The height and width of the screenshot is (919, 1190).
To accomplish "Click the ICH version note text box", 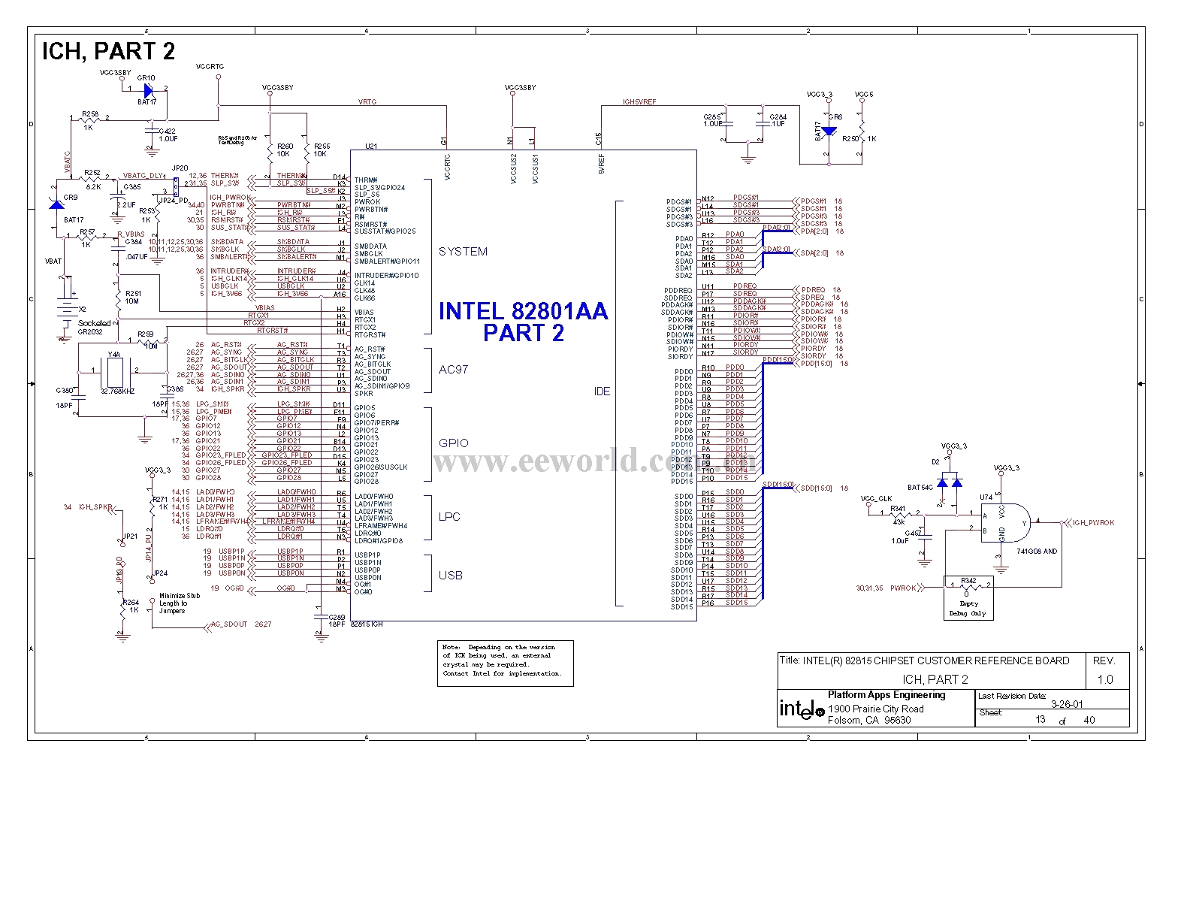I will (505, 663).
